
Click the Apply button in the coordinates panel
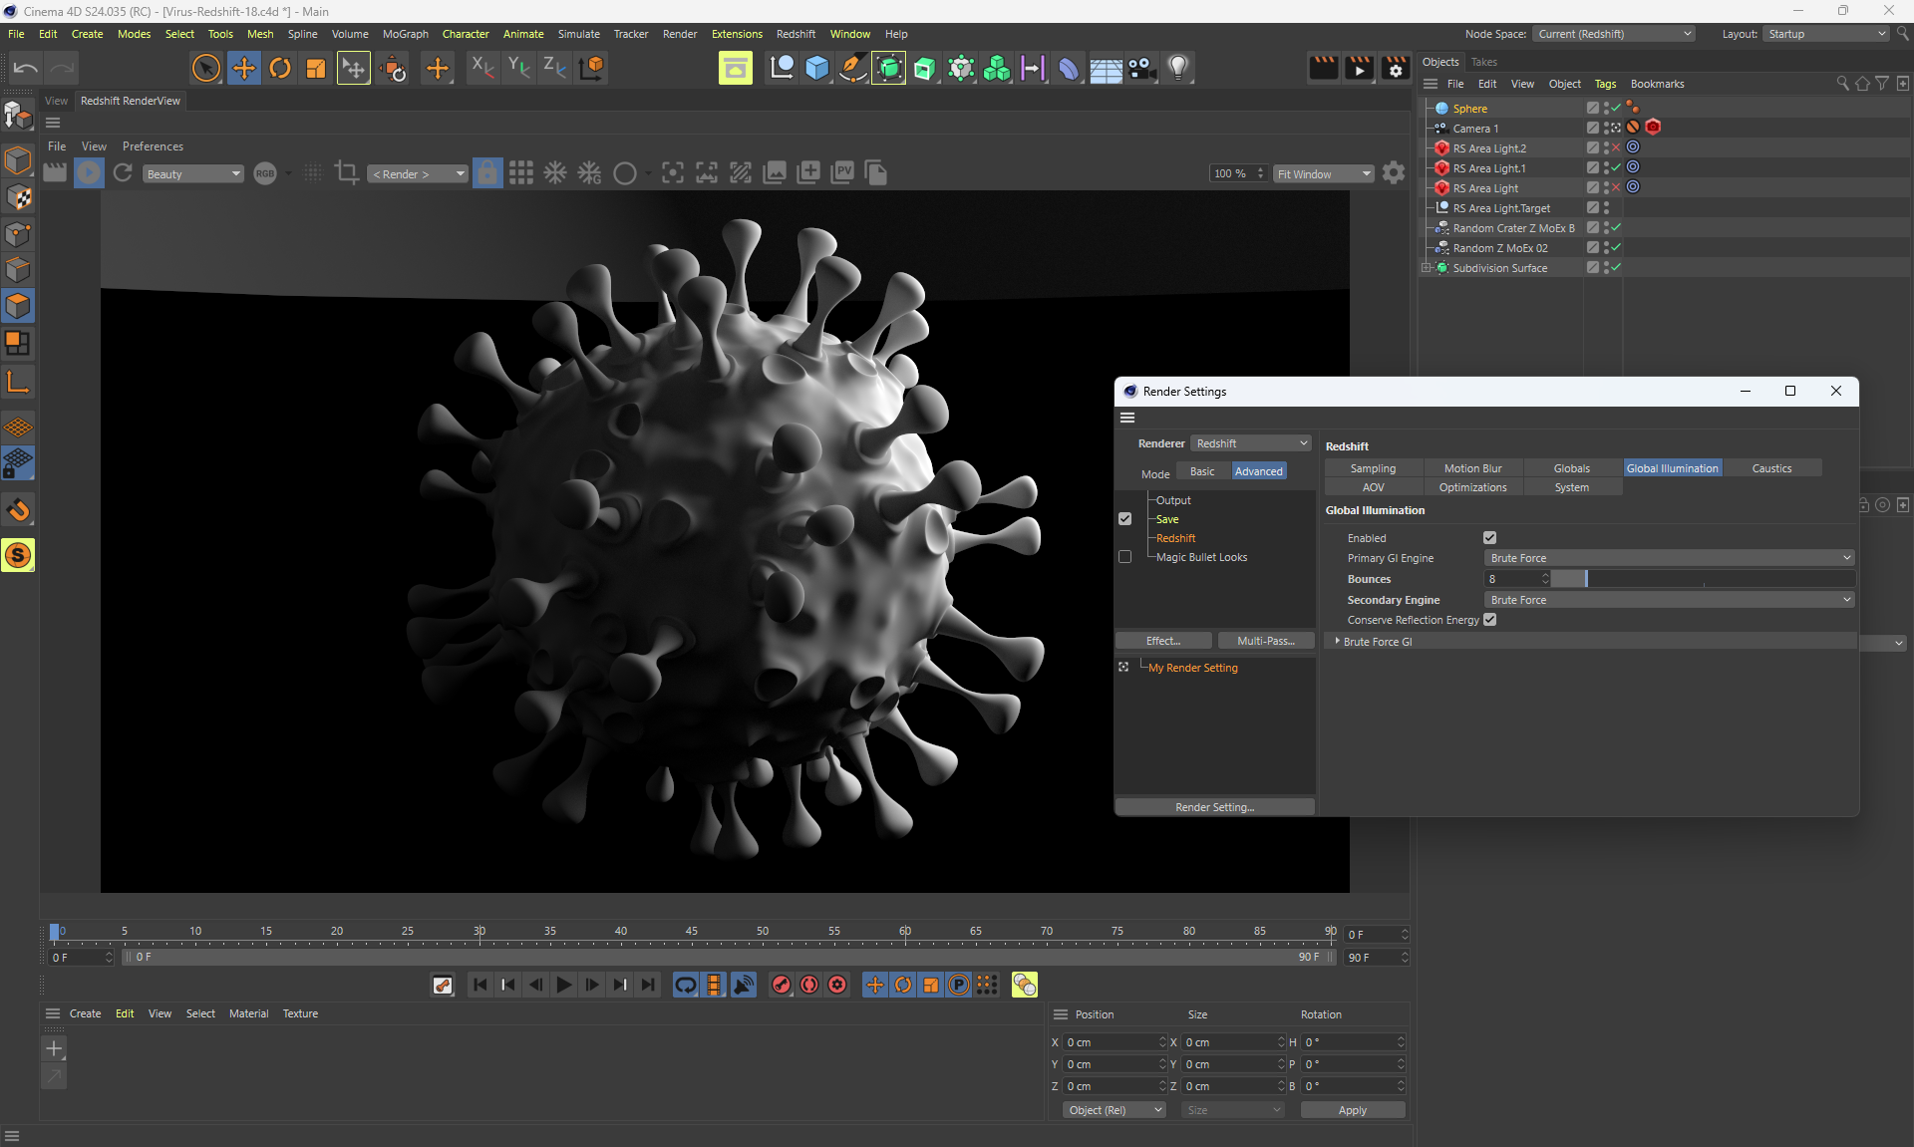pos(1352,1110)
